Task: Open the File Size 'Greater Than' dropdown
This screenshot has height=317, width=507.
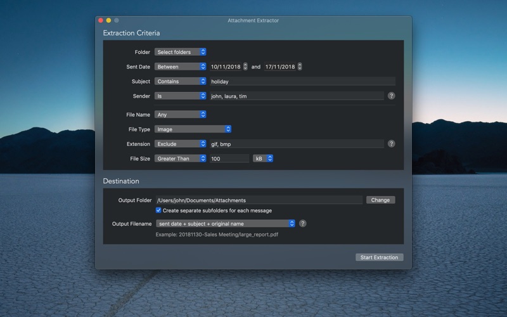Action: click(180, 158)
